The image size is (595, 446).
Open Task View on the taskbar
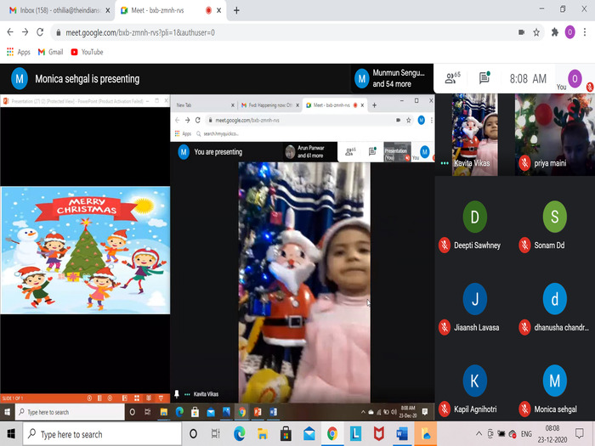click(215, 434)
